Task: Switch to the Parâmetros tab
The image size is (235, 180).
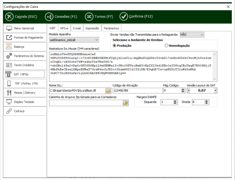Action: coord(111,28)
